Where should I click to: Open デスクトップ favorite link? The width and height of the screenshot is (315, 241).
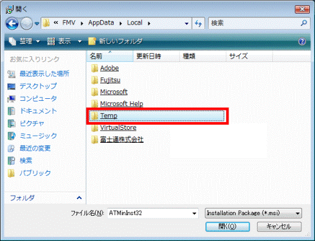coord(38,86)
